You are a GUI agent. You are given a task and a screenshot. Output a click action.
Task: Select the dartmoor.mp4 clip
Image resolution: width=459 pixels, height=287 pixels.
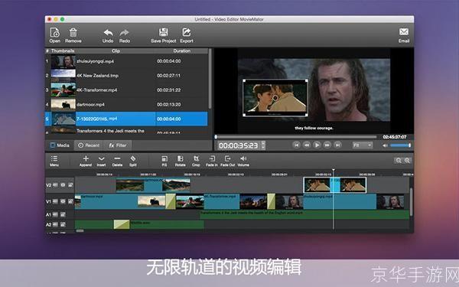126,105
